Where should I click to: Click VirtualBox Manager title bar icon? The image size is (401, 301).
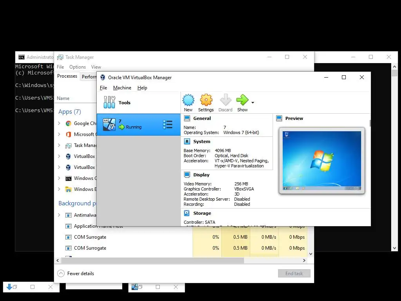point(103,77)
